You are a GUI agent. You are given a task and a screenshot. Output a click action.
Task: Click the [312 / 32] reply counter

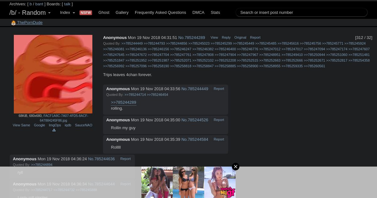[364, 38]
